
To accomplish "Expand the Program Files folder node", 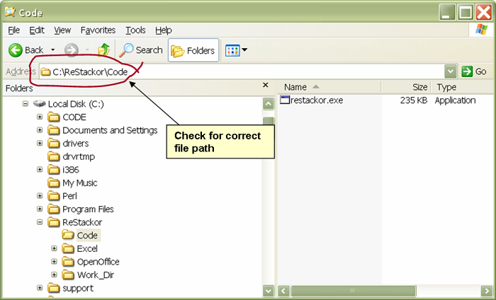I will click(40, 209).
